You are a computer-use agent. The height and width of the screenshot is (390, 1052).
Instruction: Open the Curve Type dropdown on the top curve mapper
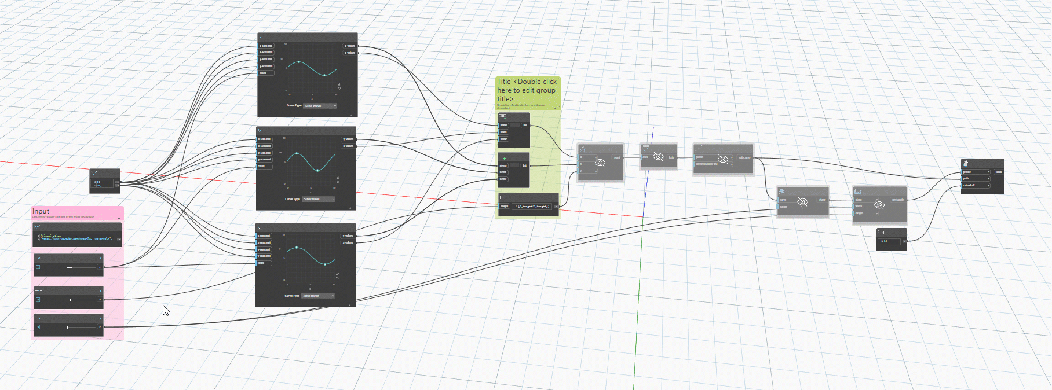point(320,106)
